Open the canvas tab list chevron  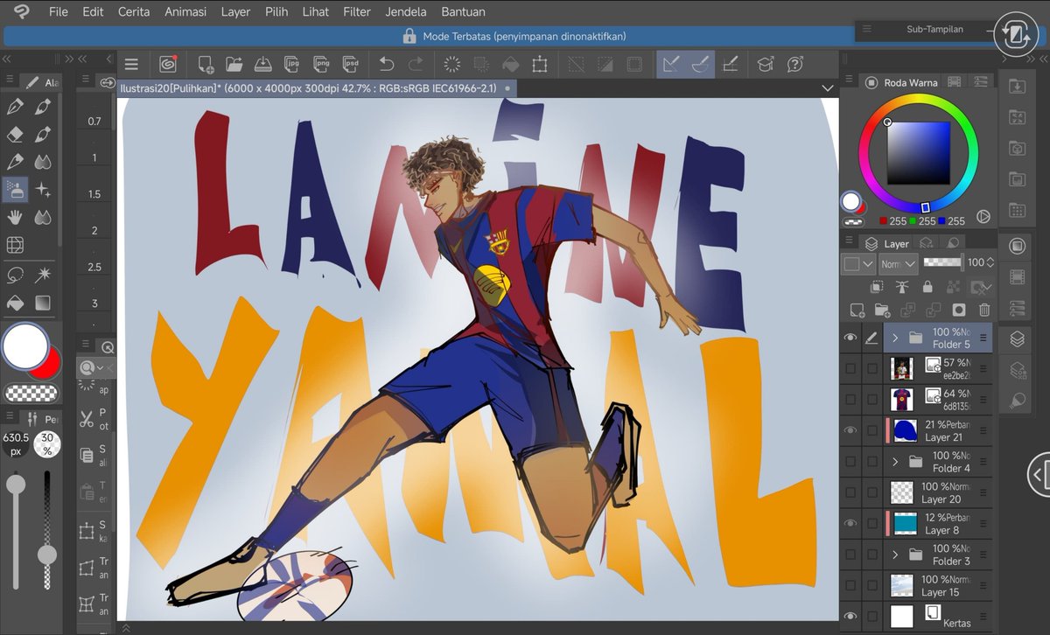(x=828, y=88)
